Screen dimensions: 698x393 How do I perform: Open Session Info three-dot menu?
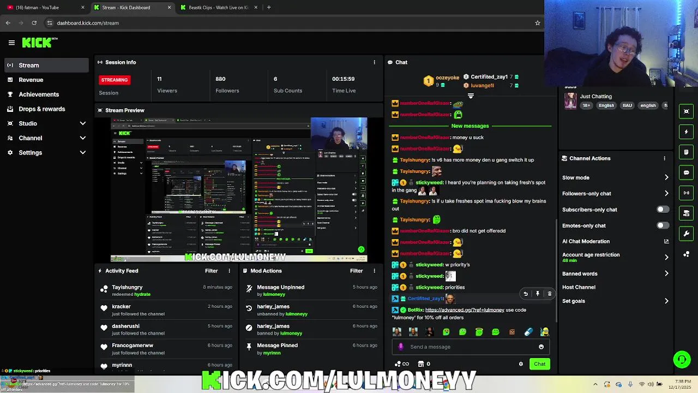click(374, 62)
